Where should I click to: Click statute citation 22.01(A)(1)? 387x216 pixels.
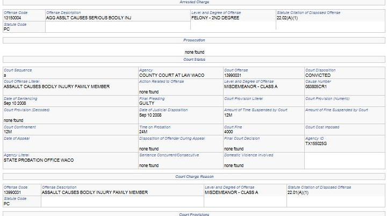[x=298, y=192]
